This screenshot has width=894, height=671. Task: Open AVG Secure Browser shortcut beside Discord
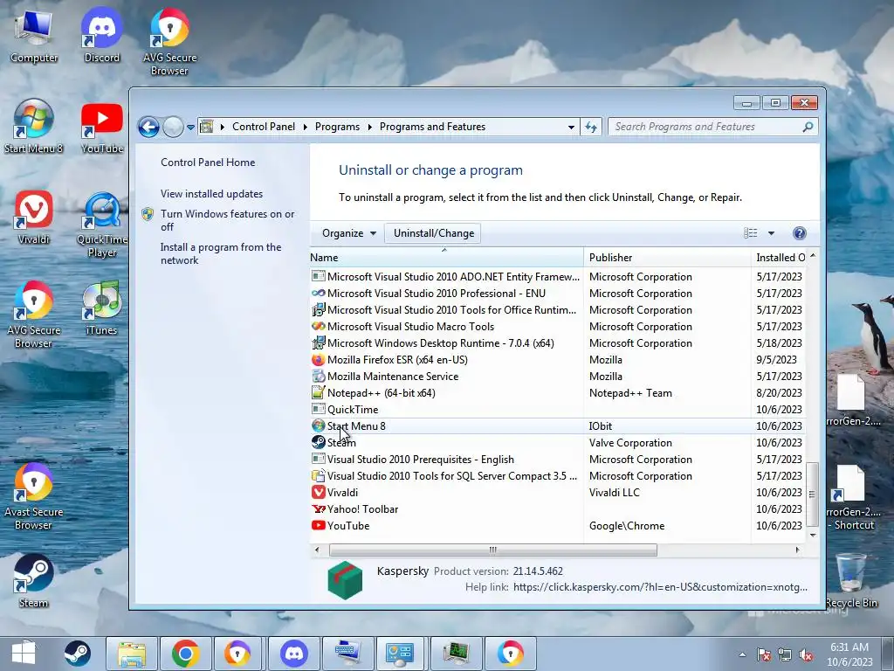point(169,43)
